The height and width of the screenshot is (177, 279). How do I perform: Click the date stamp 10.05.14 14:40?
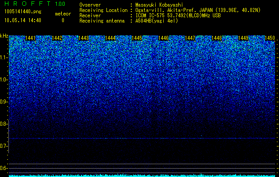[23, 20]
